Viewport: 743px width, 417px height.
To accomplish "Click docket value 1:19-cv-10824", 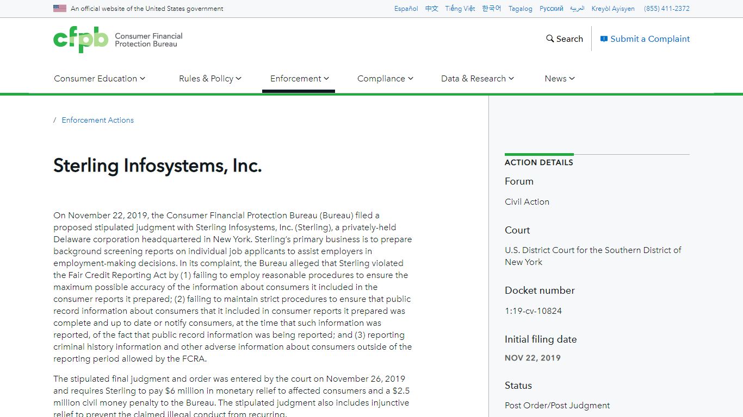I will tap(533, 311).
